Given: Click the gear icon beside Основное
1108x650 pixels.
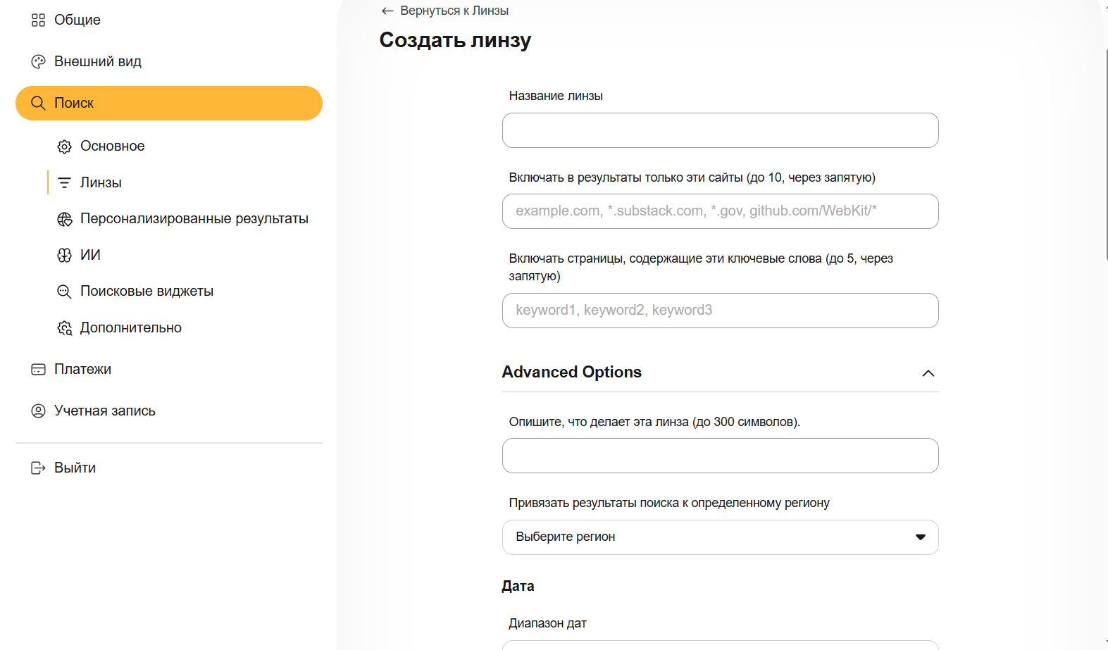Looking at the screenshot, I should 64,146.
